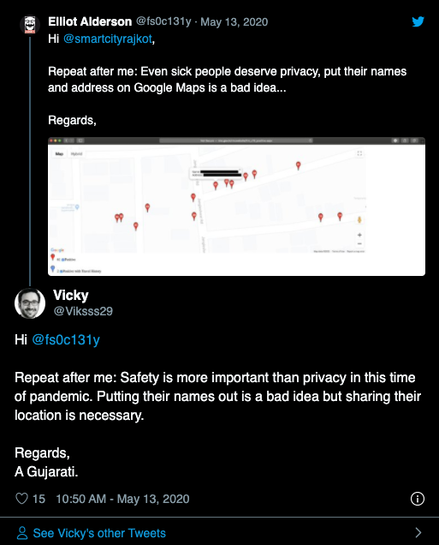Expand the chevron arrow beside other Tweets

click(x=418, y=532)
